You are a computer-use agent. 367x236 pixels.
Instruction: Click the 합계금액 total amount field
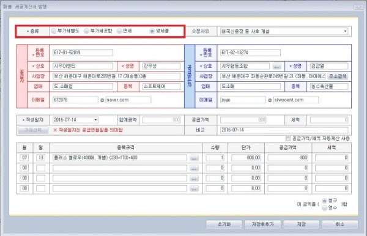161,120
